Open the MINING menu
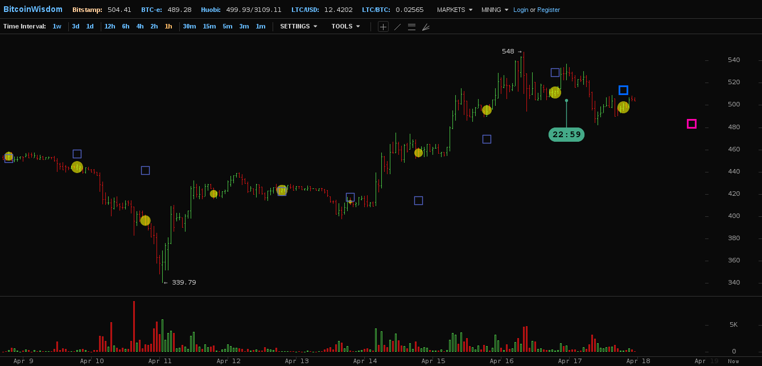 [x=495, y=10]
